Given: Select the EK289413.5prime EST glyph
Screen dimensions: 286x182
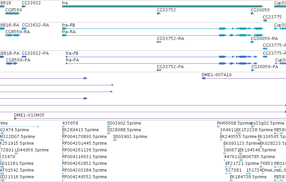Looking at the screenshot, I should pos(64,133).
